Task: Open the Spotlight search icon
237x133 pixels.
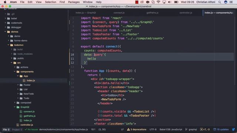Action: coord(220,2)
